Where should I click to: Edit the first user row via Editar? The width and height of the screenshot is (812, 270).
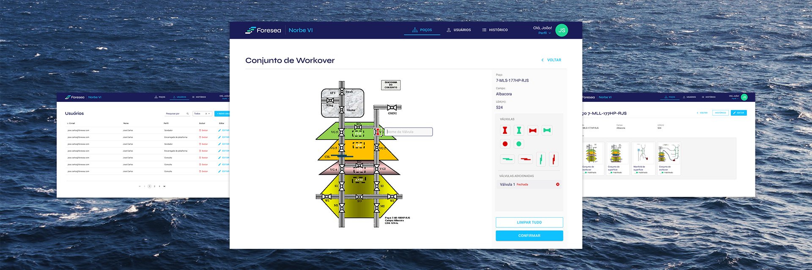pos(224,131)
